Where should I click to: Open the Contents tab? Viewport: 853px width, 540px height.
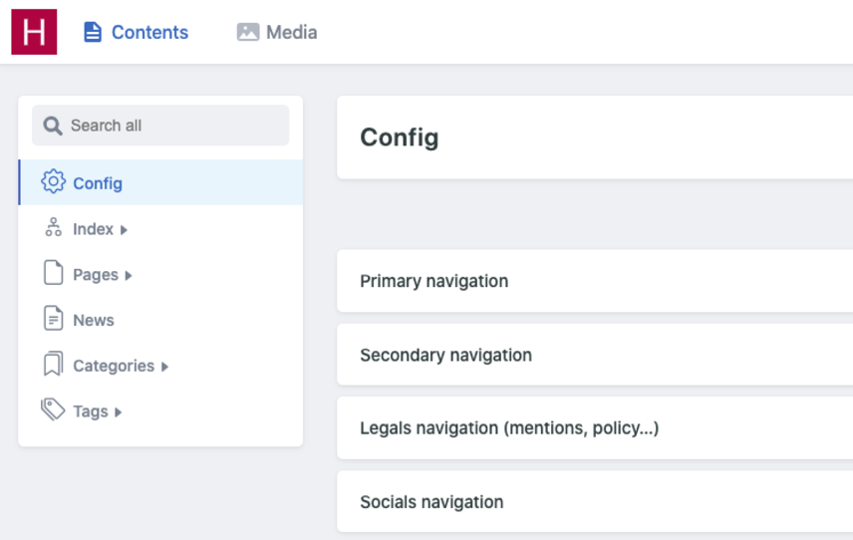[149, 32]
